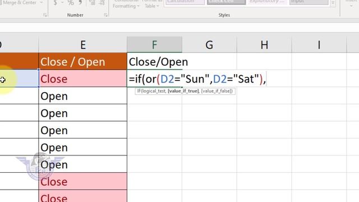Open the Conditional Formatting dropdown
The image size is (359, 202).
[126, 4]
